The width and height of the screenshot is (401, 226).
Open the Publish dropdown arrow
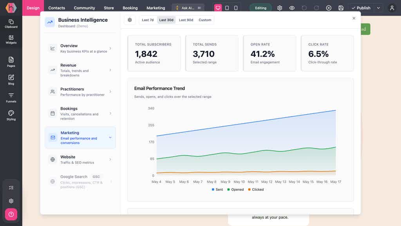point(379,8)
